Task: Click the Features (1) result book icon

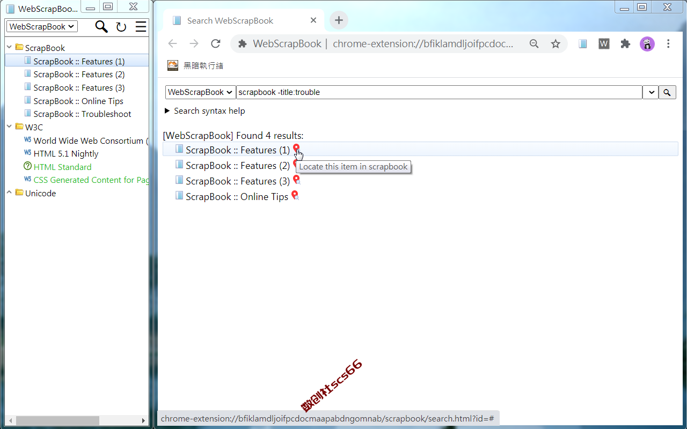Action: click(x=179, y=149)
